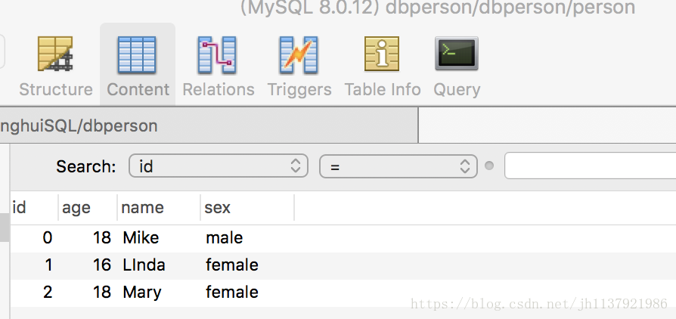Open the Relations view icon
This screenshot has height=319, width=676.
pos(218,54)
